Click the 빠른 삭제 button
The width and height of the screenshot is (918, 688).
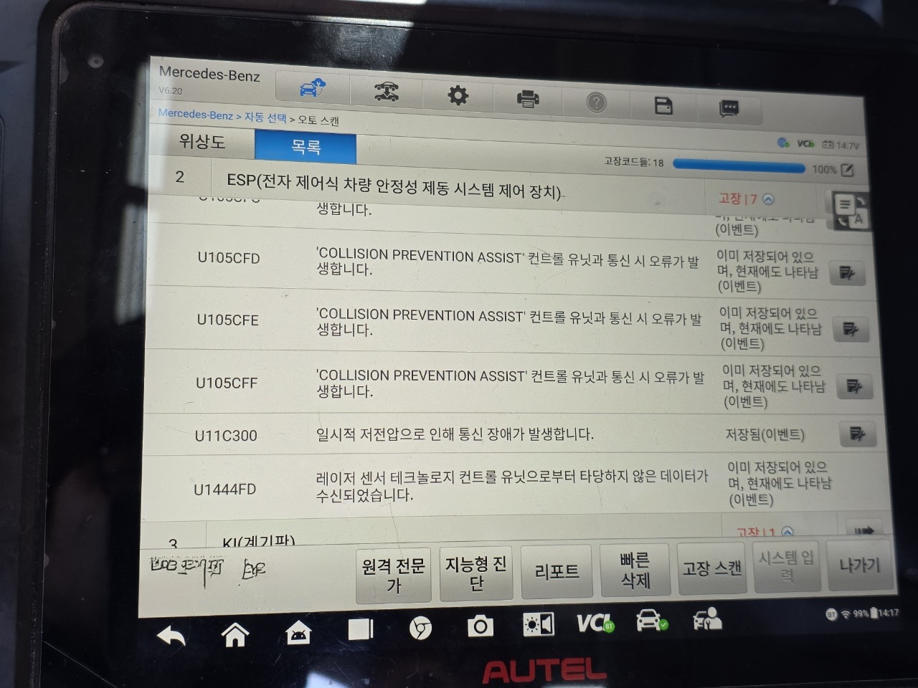(x=635, y=570)
